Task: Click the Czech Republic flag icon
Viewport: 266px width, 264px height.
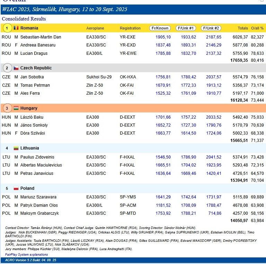Action: pos(16,68)
